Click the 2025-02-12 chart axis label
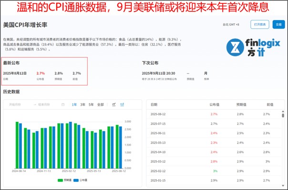The width and height of the screenshot is (288, 190). (69, 171)
